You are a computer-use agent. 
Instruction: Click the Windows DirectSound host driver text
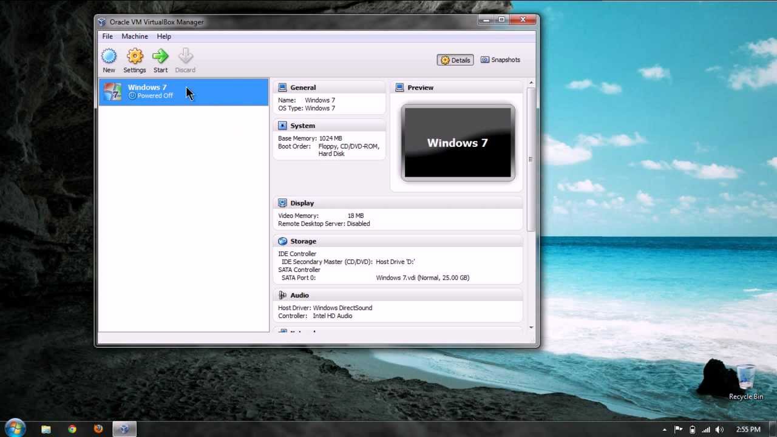coord(342,308)
